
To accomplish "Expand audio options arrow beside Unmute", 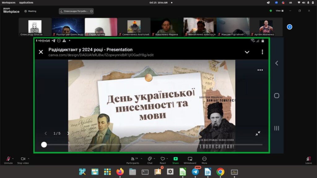I will click(x=13, y=159).
